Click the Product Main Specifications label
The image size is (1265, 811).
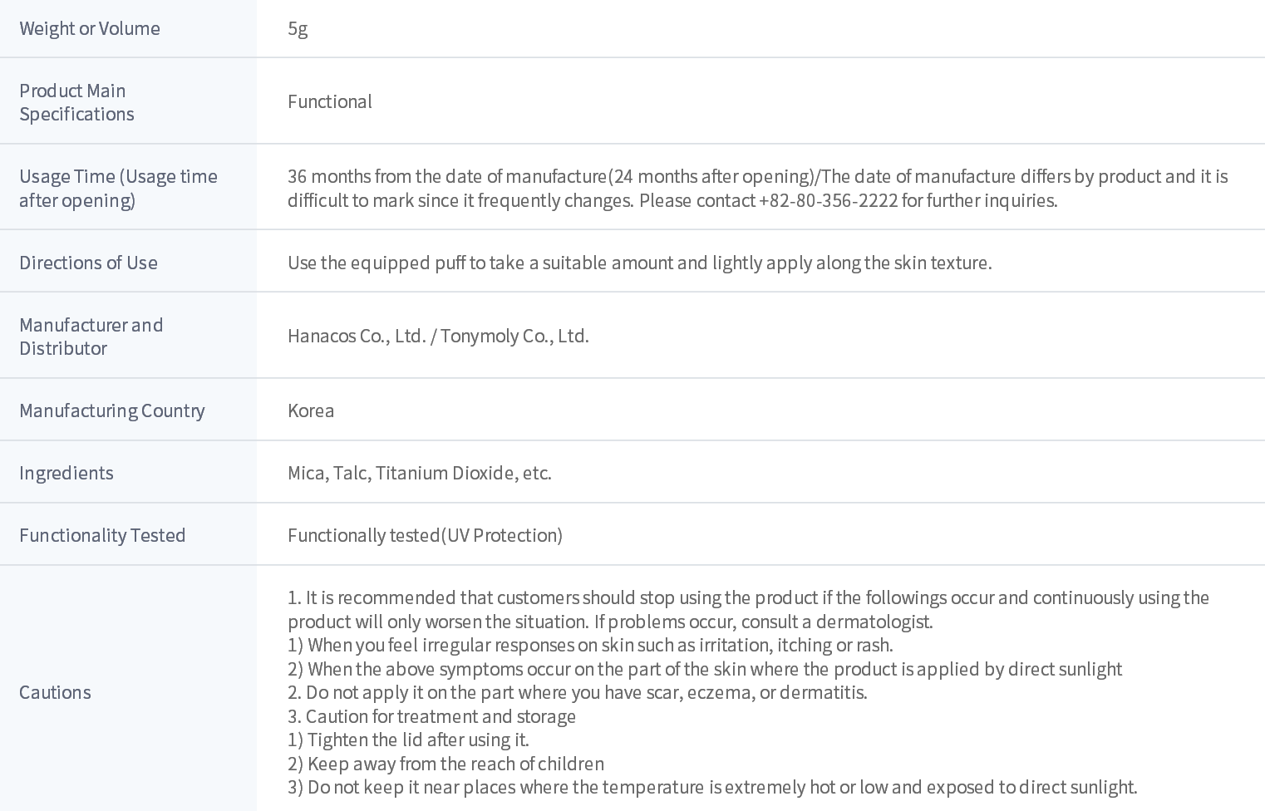(x=76, y=102)
